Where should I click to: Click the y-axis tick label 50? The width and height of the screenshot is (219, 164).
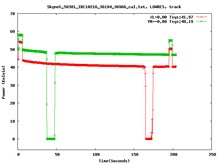[12, 50]
